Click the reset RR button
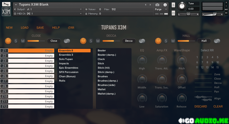The height and width of the screenshot is (124, 229). (71, 28)
